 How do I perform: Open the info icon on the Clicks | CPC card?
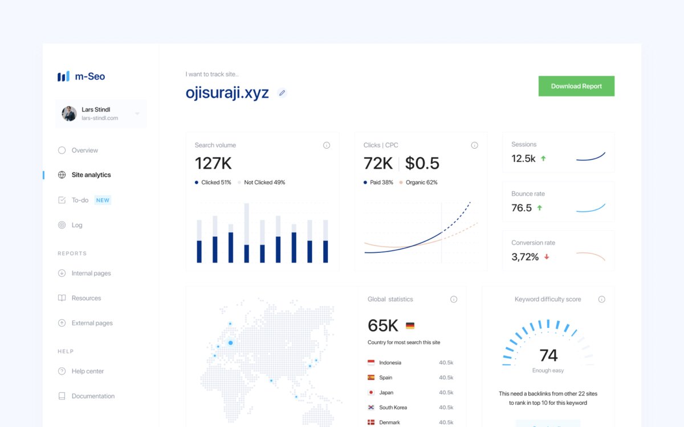(x=474, y=145)
